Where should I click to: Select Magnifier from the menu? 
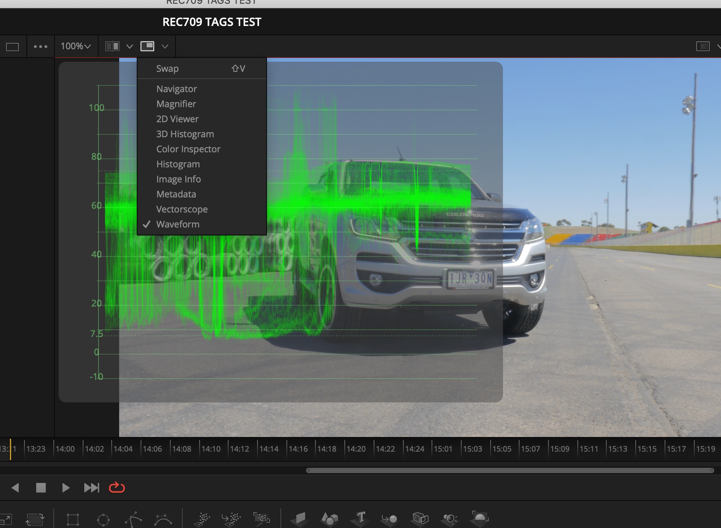202,104
